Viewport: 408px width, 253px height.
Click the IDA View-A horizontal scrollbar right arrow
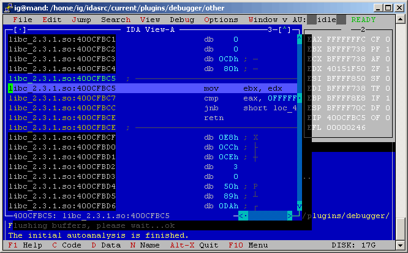(290, 216)
